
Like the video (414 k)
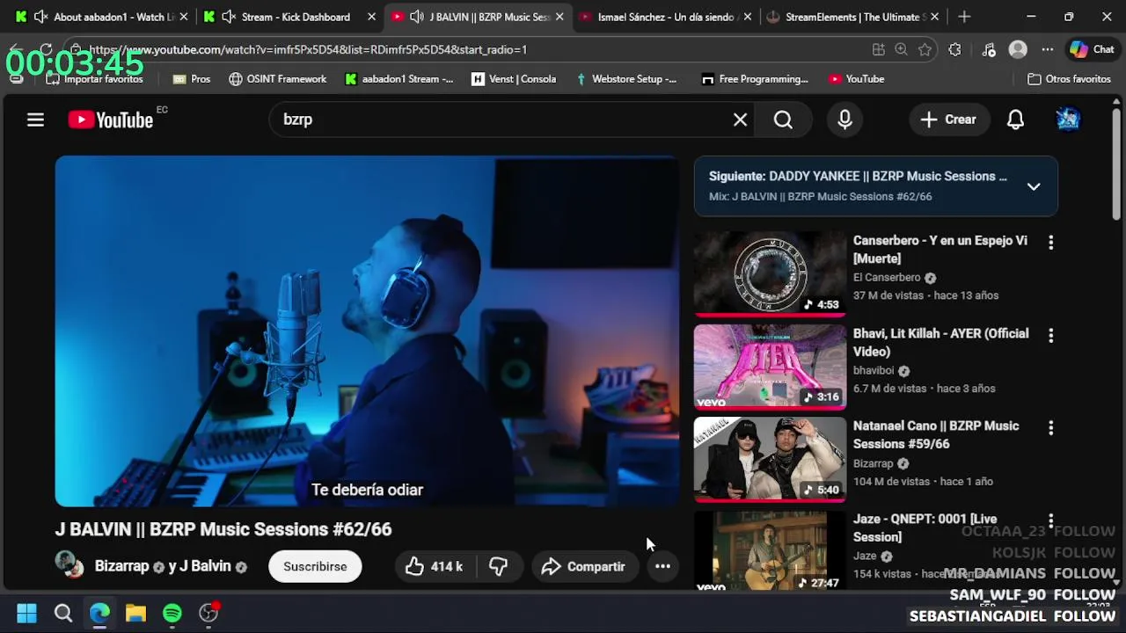(x=435, y=567)
